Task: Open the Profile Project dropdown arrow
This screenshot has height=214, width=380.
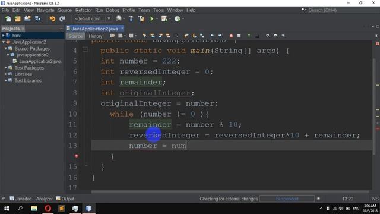Action: pos(183,18)
